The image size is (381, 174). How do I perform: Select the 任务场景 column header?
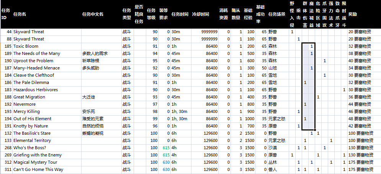tap(277, 14)
